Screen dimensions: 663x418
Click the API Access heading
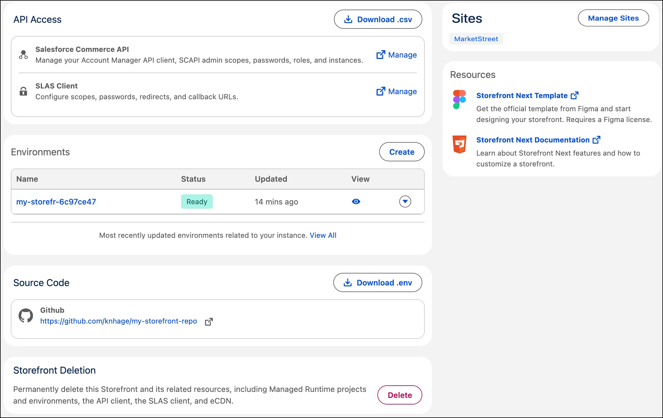coord(37,19)
